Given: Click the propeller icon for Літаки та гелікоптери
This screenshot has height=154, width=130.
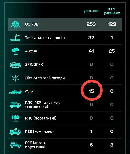Looking at the screenshot, I should coord(15,78).
